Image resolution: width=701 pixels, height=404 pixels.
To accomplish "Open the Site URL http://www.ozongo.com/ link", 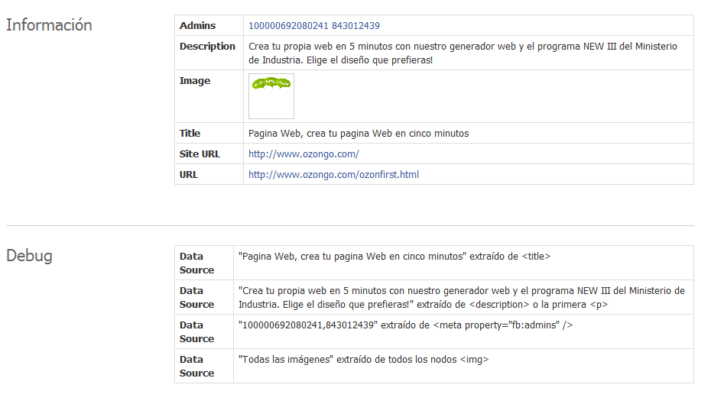I will tap(303, 154).
